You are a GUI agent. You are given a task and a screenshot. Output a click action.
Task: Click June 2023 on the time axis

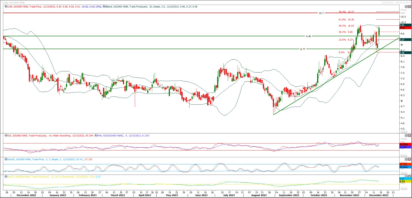pos(201,195)
